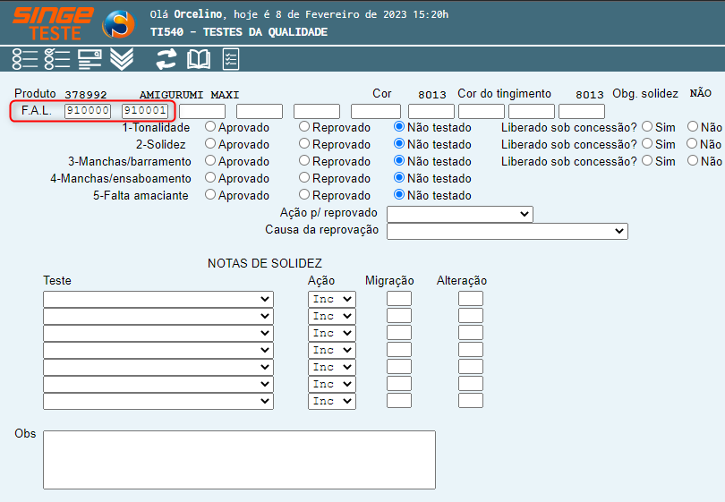Open the Ação p/ reprovado dropdown
This screenshot has width=725, height=502.
pyautogui.click(x=460, y=214)
